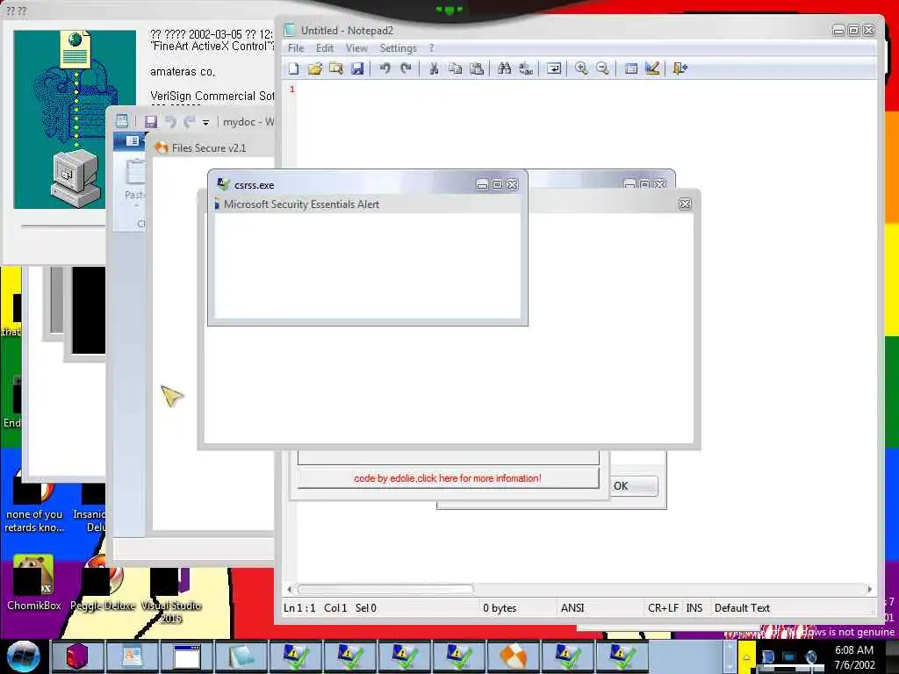Click the Open file folder icon in Notepad2
The image size is (899, 674).
[315, 68]
